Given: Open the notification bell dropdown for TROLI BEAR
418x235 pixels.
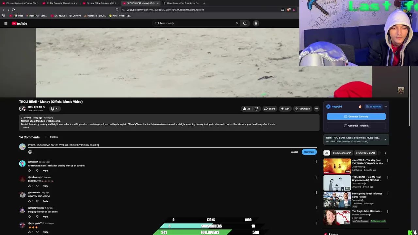Looking at the screenshot, I should (x=55, y=109).
